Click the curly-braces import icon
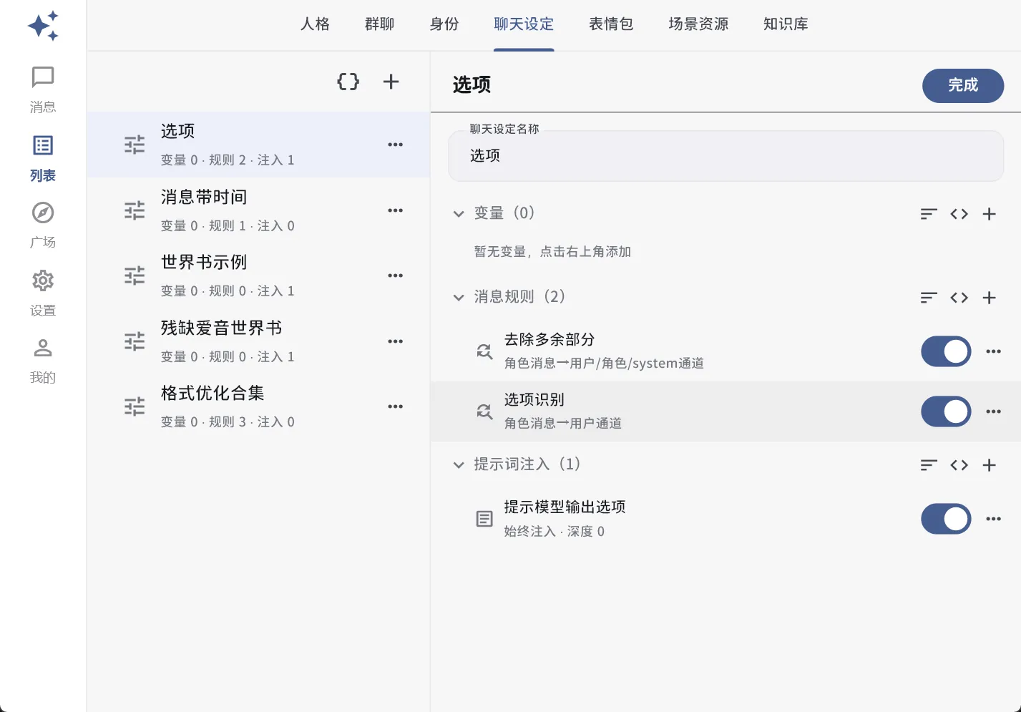Image resolution: width=1021 pixels, height=712 pixels. point(348,82)
